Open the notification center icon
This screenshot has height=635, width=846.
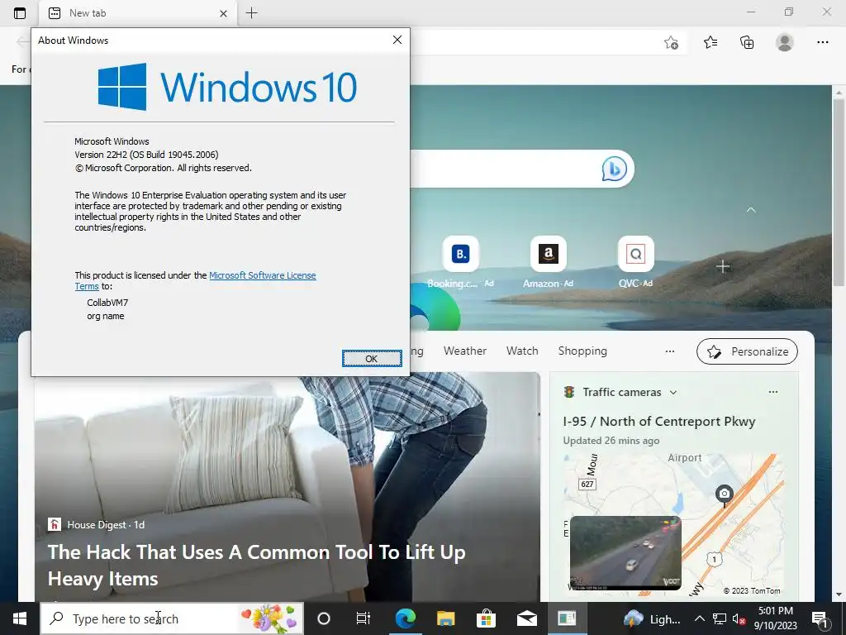point(820,618)
